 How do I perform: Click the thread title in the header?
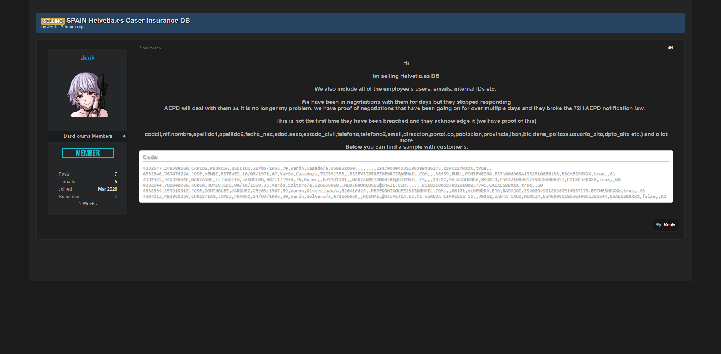tap(128, 21)
